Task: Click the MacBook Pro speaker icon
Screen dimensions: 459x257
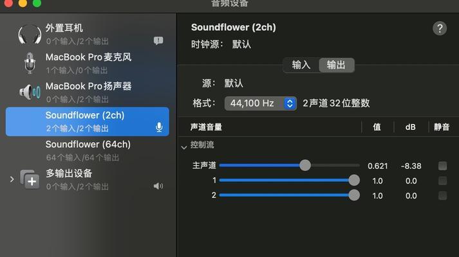Action: tap(30, 92)
